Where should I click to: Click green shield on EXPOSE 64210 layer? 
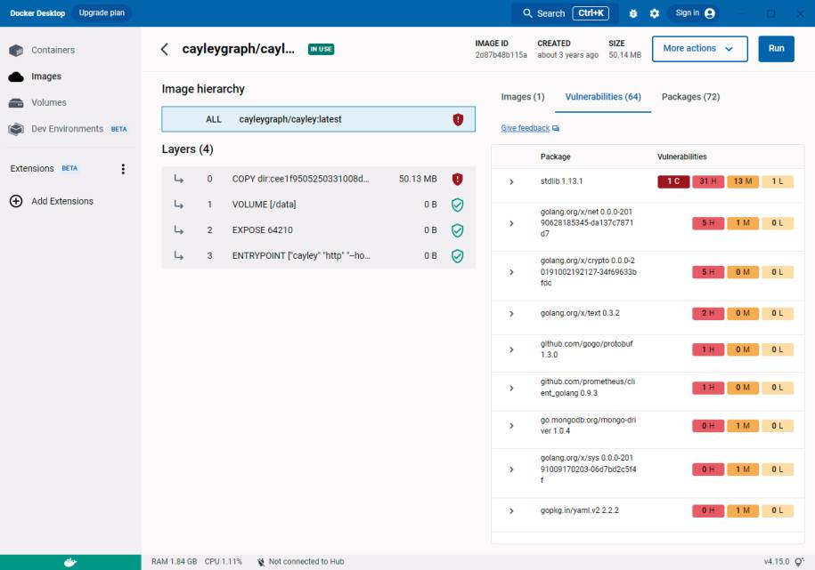pyautogui.click(x=458, y=230)
